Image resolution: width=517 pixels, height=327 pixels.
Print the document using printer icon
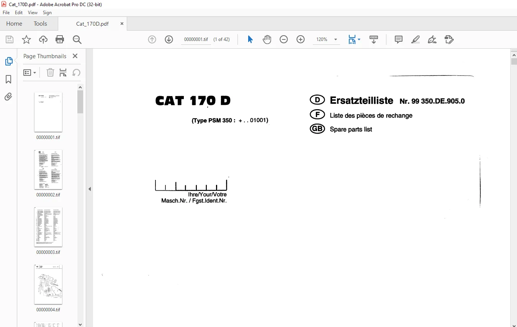(x=60, y=39)
